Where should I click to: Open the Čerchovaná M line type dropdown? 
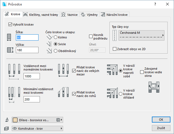pyautogui.click(x=142, y=35)
